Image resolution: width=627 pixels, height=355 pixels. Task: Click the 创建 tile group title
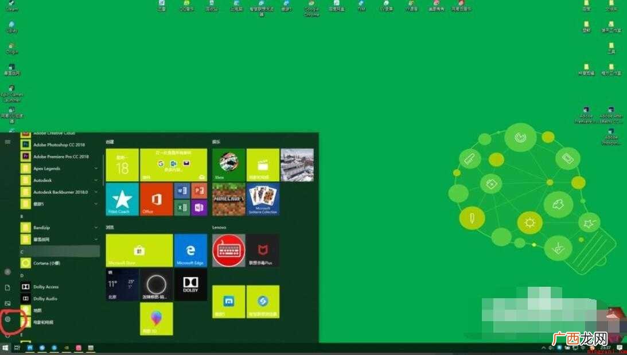point(110,142)
